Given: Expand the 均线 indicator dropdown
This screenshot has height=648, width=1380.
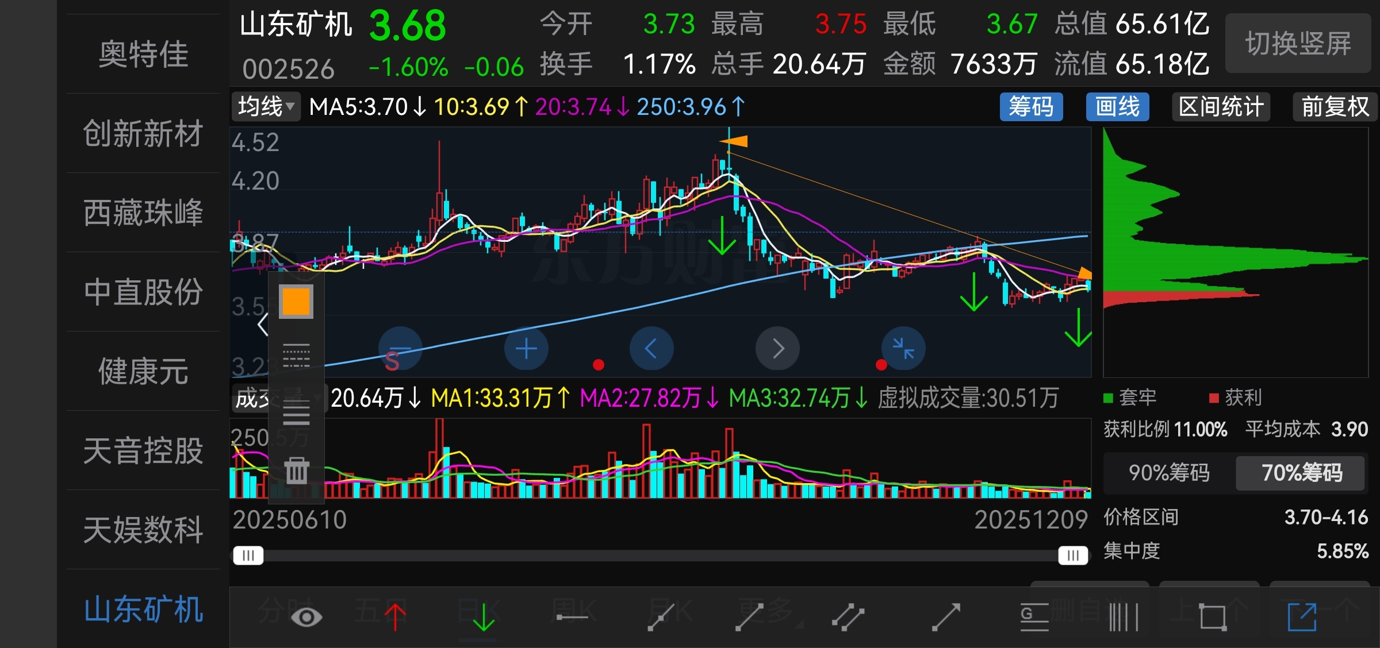Looking at the screenshot, I should coord(266,107).
